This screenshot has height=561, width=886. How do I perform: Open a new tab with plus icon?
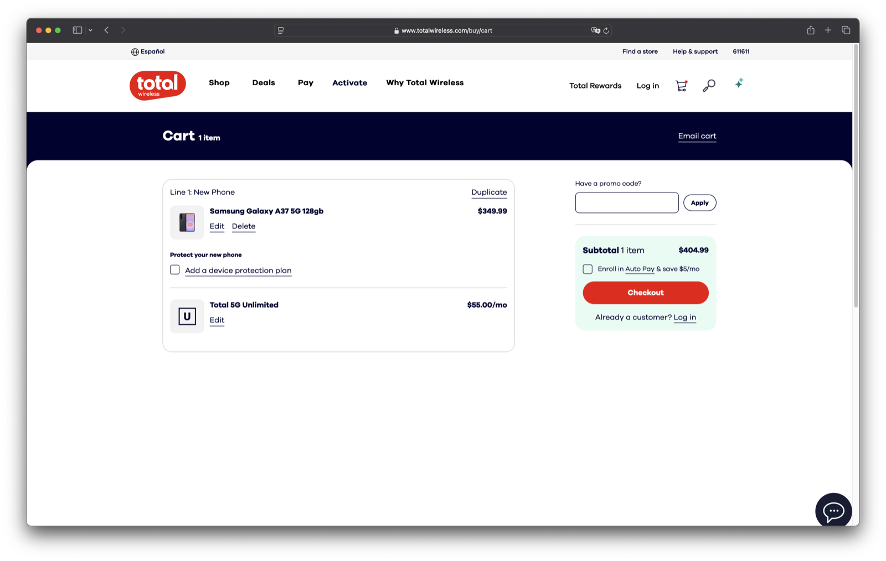pos(828,30)
